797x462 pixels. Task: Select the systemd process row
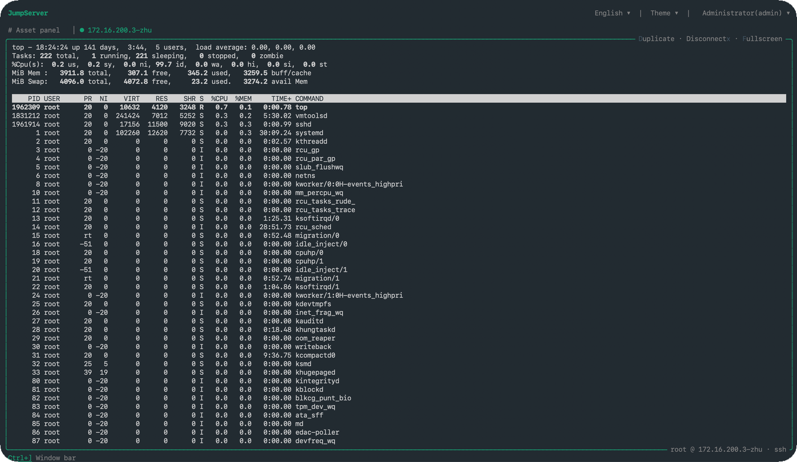tap(398, 133)
